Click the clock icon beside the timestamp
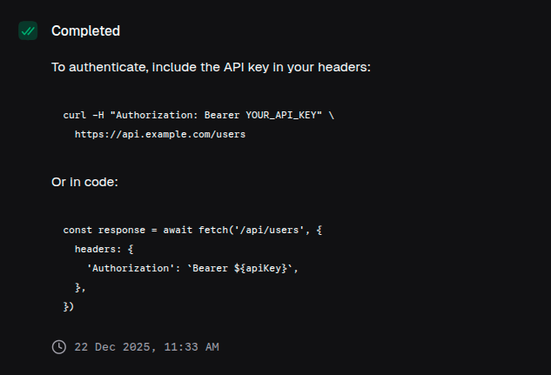The width and height of the screenshot is (551, 375). point(59,347)
